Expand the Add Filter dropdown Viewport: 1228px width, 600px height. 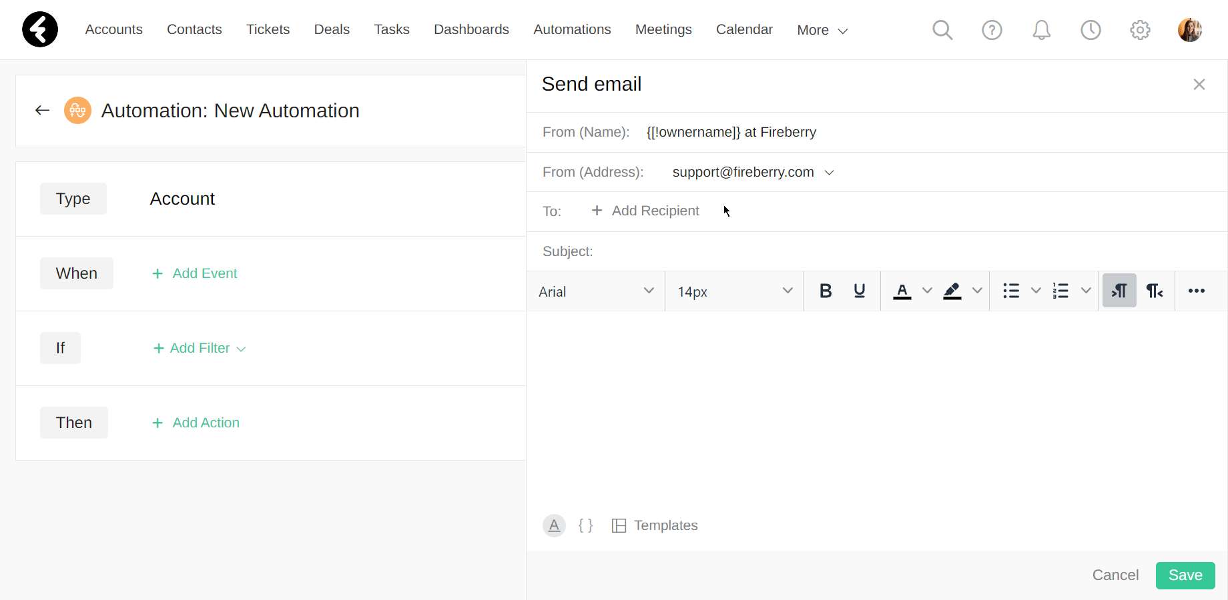[x=200, y=348]
